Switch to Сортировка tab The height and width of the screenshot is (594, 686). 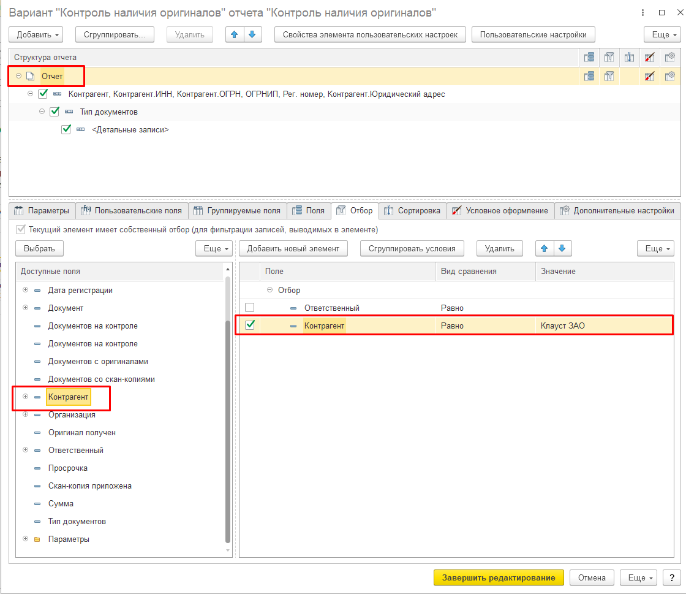coord(413,210)
